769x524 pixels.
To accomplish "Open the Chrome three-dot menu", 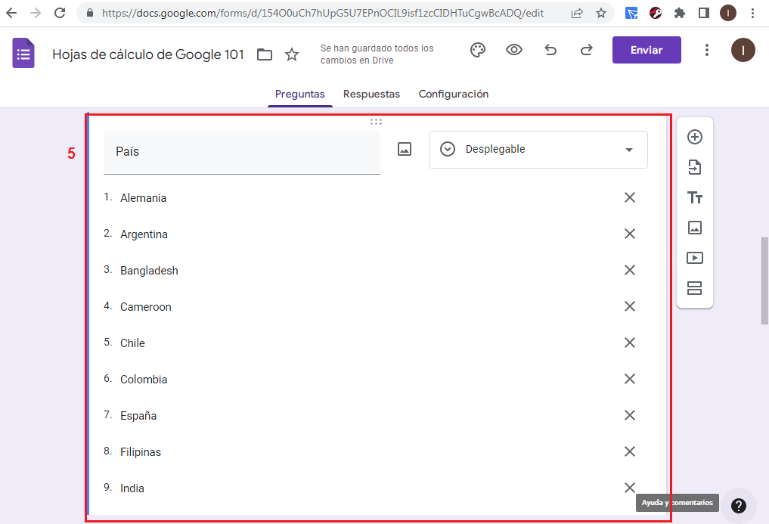I will pyautogui.click(x=752, y=14).
